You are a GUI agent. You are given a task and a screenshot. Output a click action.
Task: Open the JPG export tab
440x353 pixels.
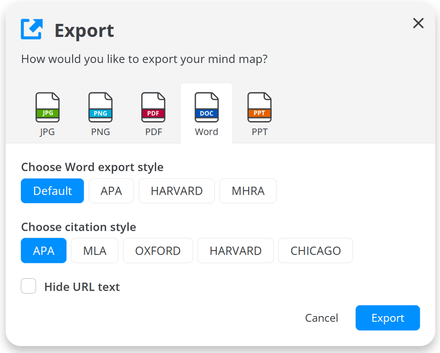(x=48, y=113)
